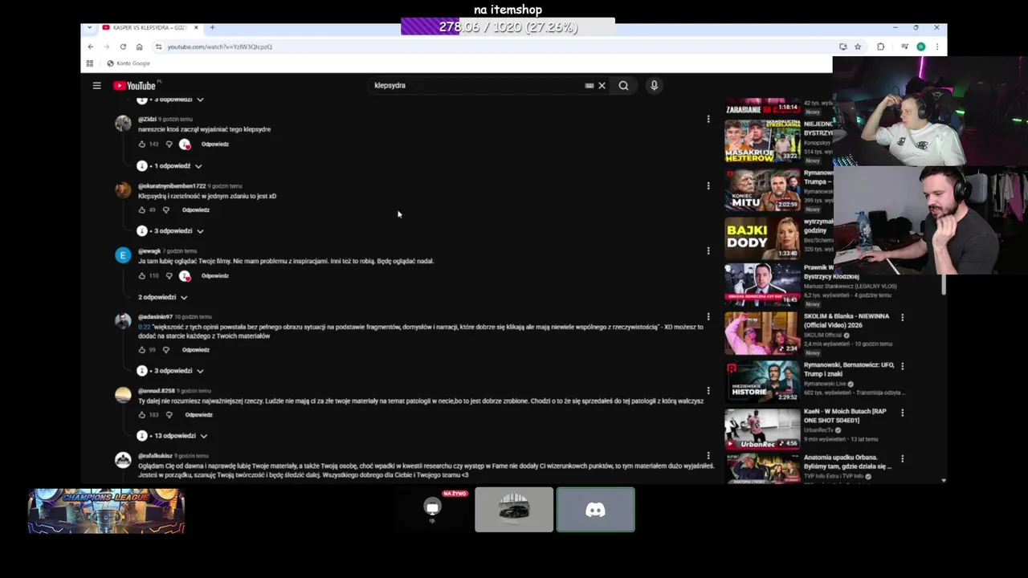Screen dimensions: 1028x578
Task: Open a new browser tab
Action: pyautogui.click(x=212, y=27)
